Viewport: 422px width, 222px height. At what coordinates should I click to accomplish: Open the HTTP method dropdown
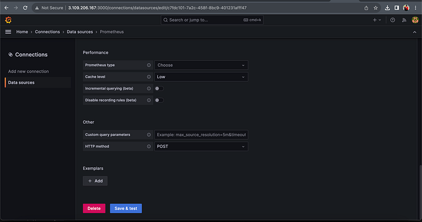[x=201, y=146]
